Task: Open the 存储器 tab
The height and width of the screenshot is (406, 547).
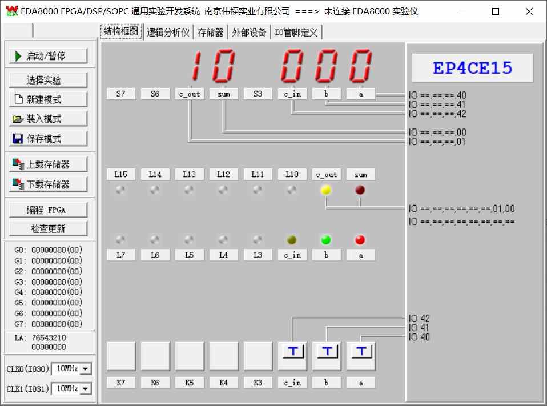Action: click(x=211, y=32)
